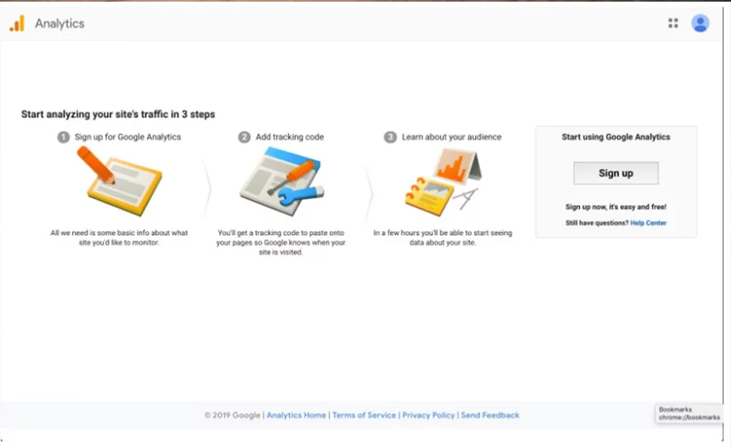
Task: Click the Analytics title text in header
Action: [59, 24]
